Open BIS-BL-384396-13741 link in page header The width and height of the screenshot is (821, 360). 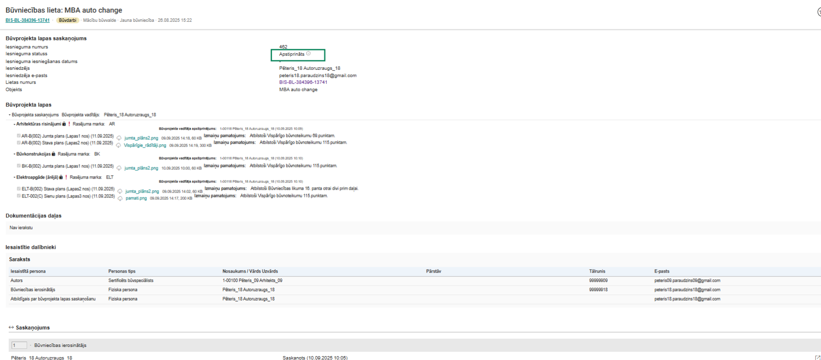(x=28, y=20)
